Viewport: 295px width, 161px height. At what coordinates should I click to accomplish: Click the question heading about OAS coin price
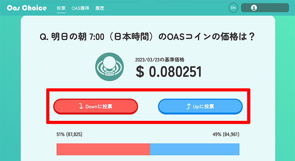(147, 36)
